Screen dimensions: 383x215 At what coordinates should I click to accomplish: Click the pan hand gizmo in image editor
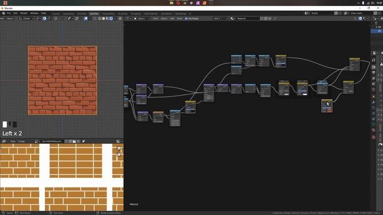(x=119, y=154)
